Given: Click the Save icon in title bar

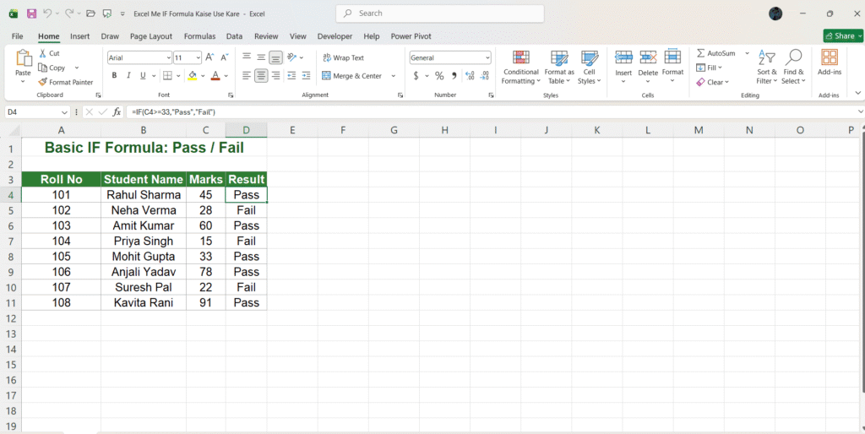Looking at the screenshot, I should 31,14.
